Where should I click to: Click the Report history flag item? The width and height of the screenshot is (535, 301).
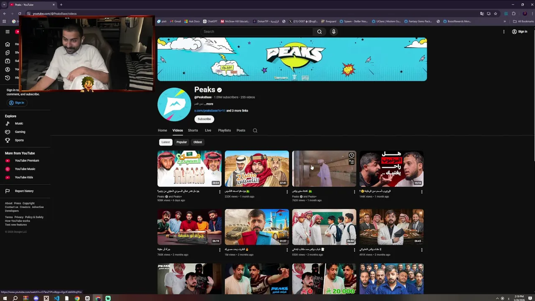tap(25, 191)
